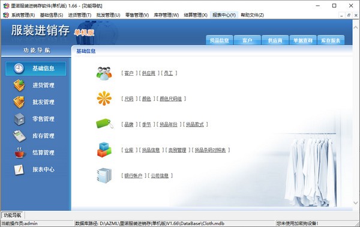Image resolution: width=360 pixels, height=227 pixels.
Task: Open the 帮助文件(Z) menu
Action: click(252, 15)
